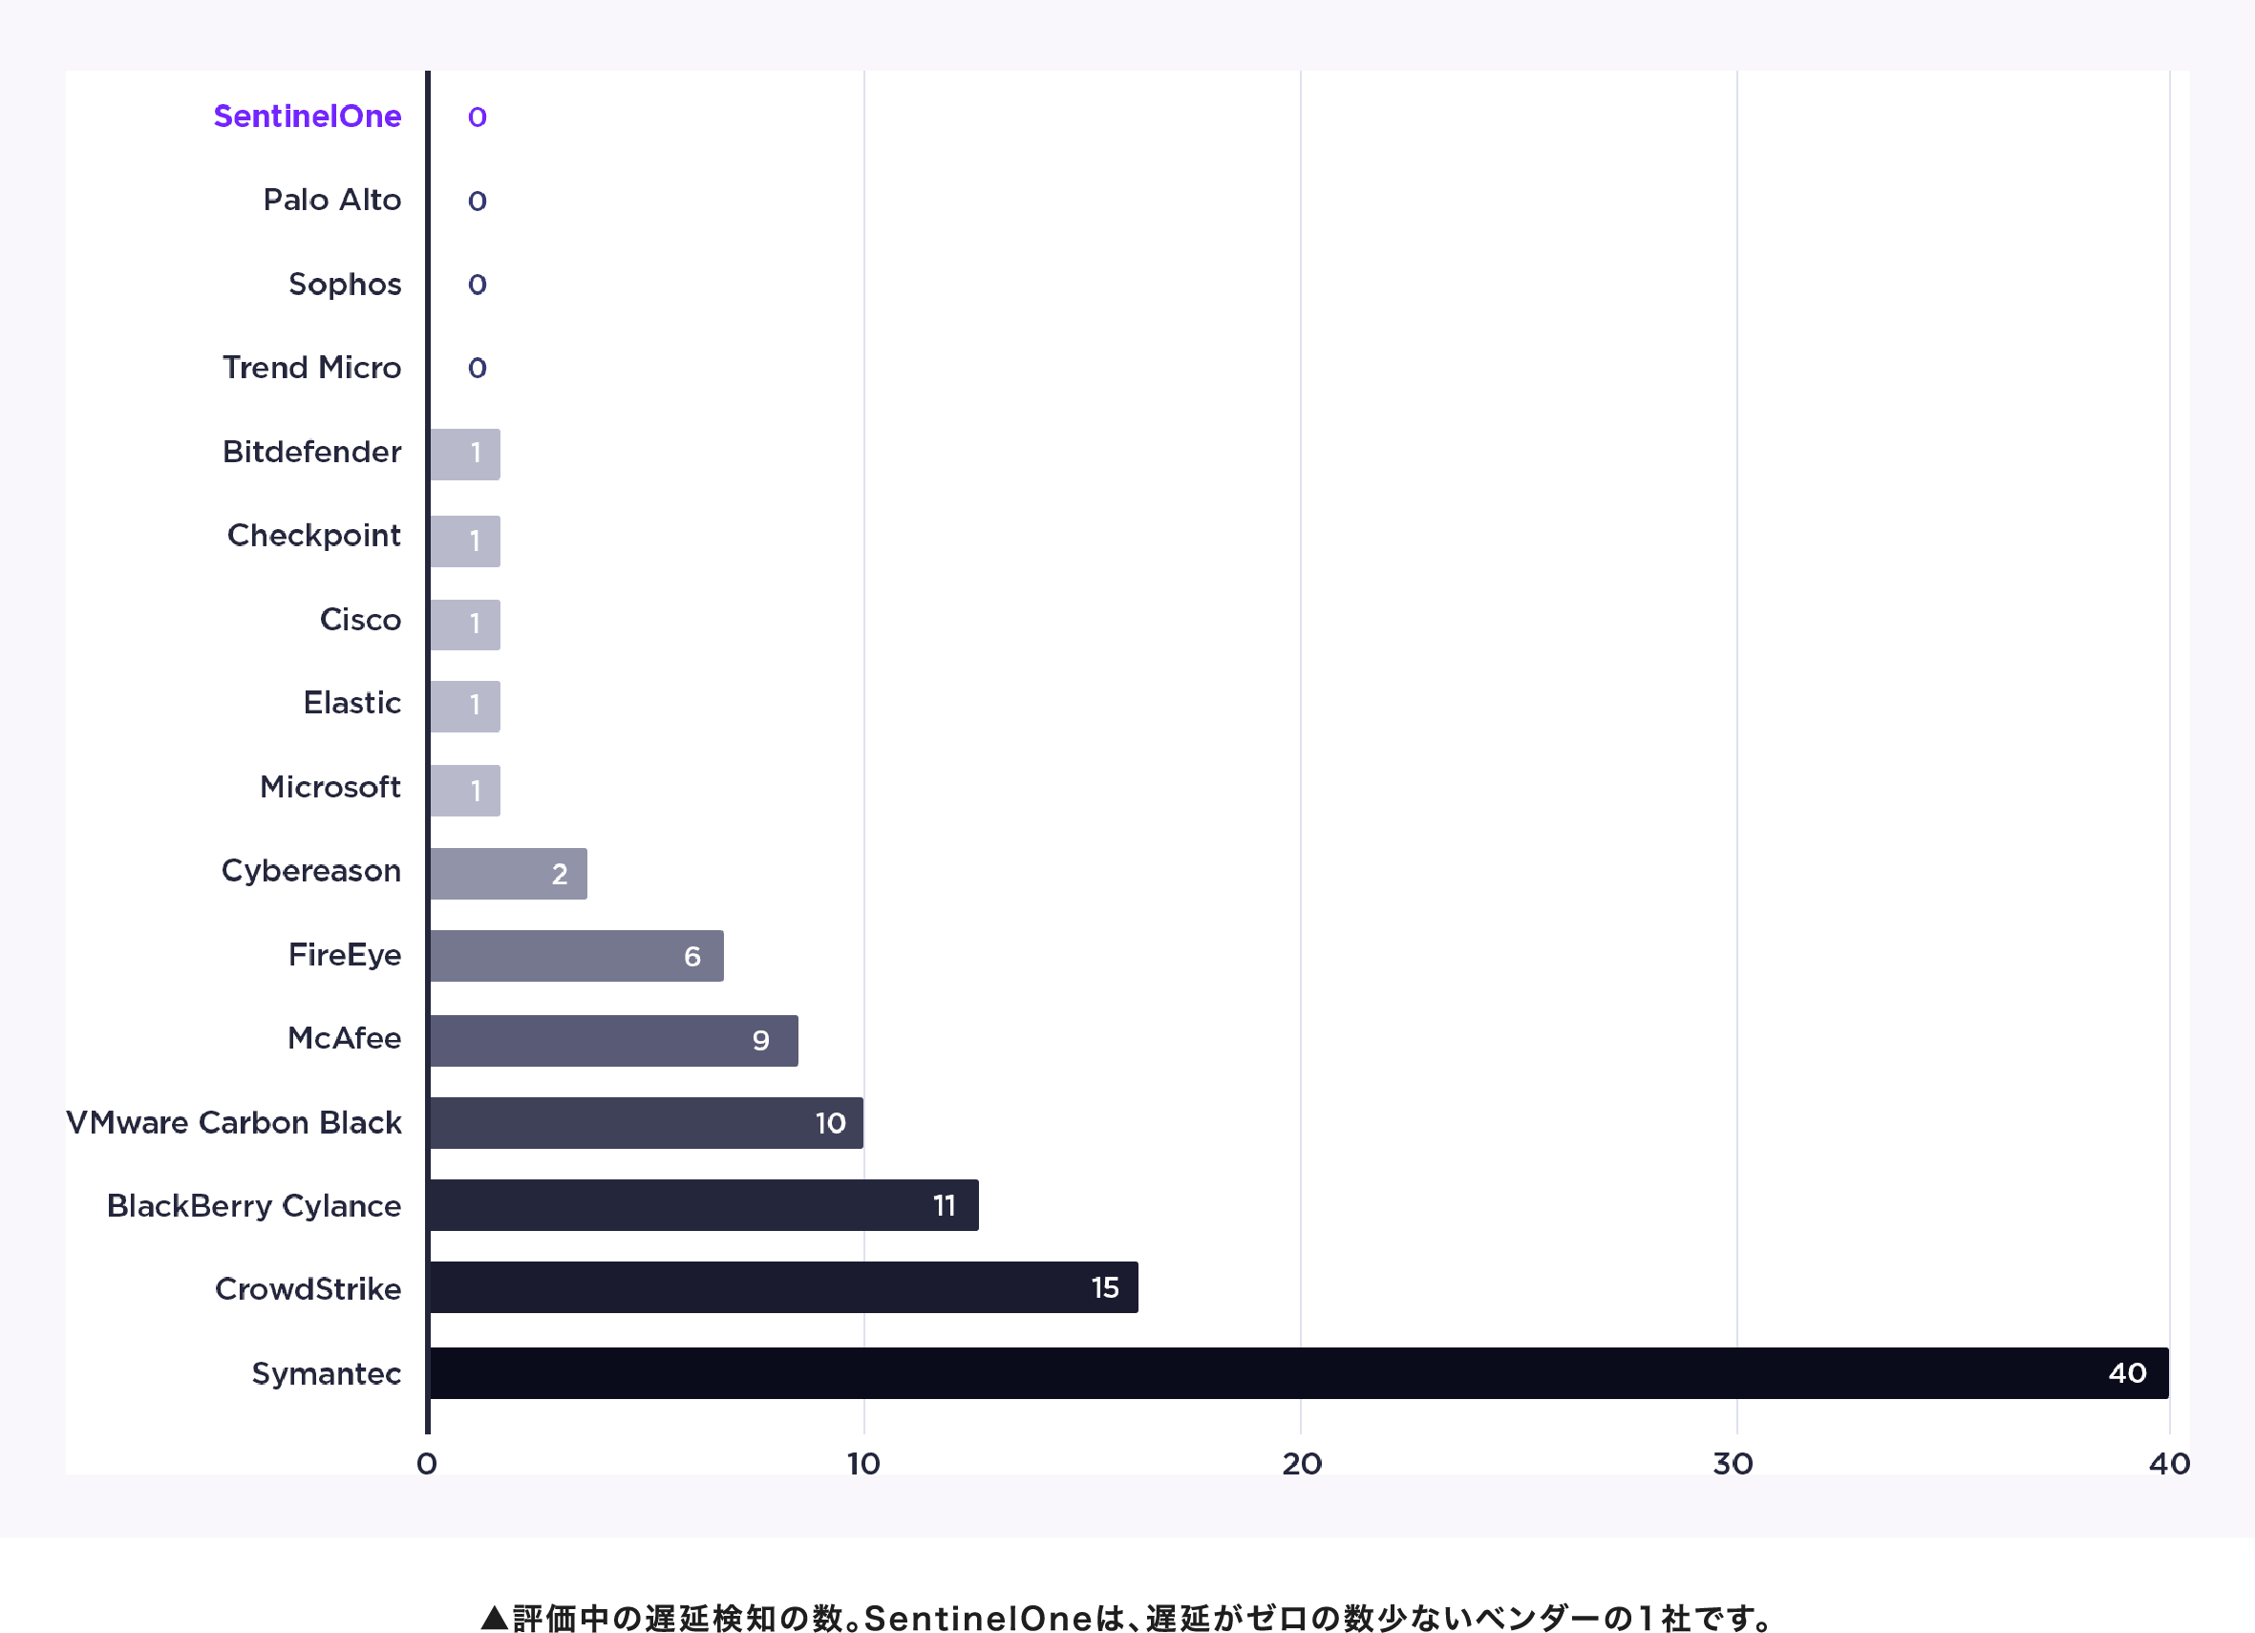Viewport: 2255px width, 1633px height.
Task: Select the Elastic bar showing 1
Action: (465, 707)
